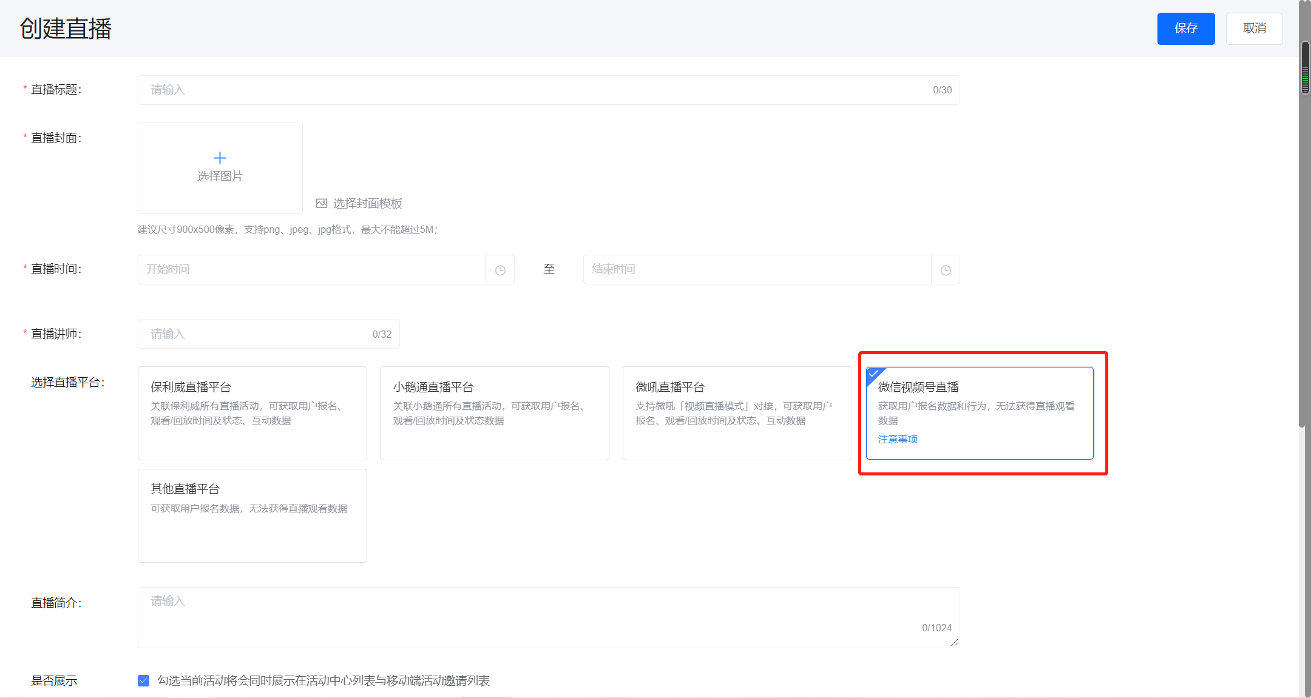Select the 小鹅通直播平台 card
Viewport: 1311px width, 698px height.
pos(494,413)
